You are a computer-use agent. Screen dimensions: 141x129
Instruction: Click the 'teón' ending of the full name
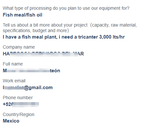(x=55, y=71)
